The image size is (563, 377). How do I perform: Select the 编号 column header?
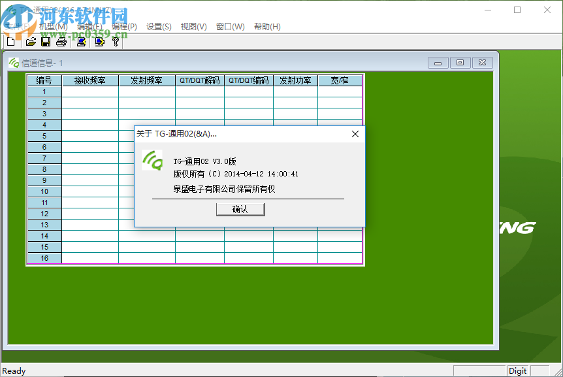click(44, 80)
